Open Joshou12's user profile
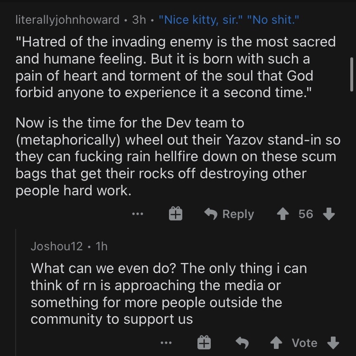356x356 pixels. pos(56,246)
